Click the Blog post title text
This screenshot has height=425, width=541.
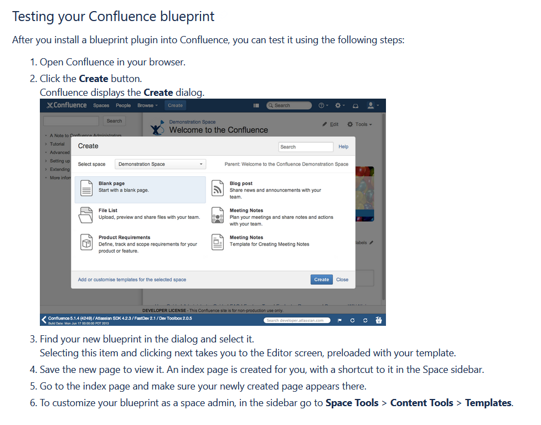point(241,183)
